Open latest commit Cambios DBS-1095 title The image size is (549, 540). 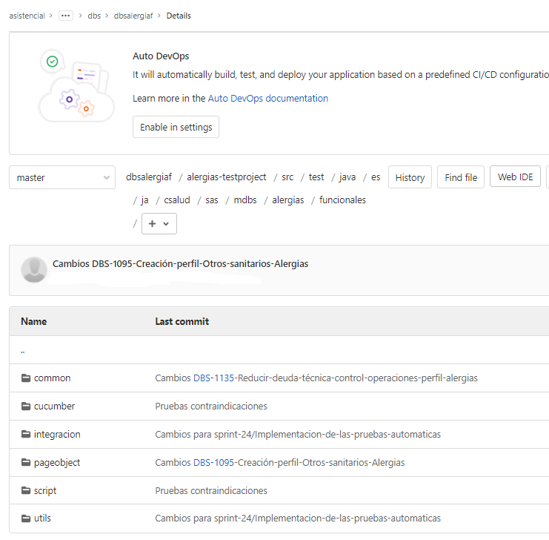coord(180,263)
